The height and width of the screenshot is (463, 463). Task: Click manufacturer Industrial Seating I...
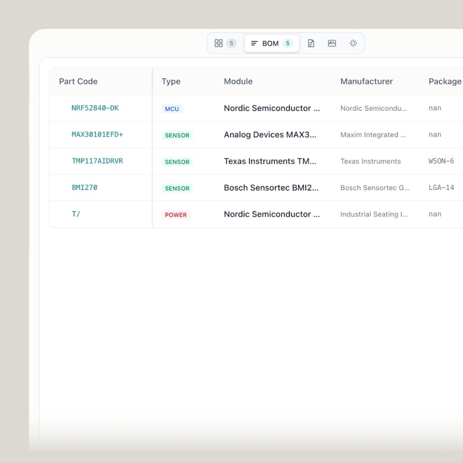374,214
